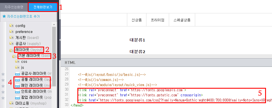Click the file tree scrollbar thumb

click(x=54, y=56)
